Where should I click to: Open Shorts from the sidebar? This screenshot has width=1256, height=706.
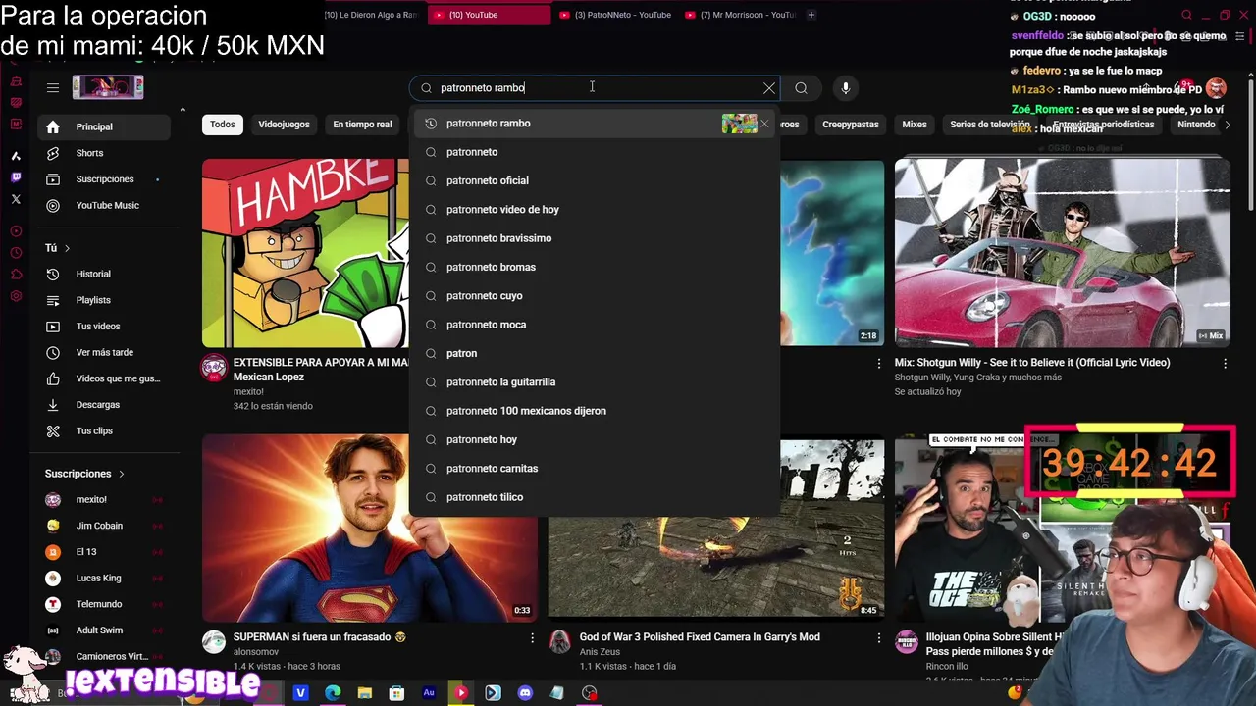click(104, 153)
